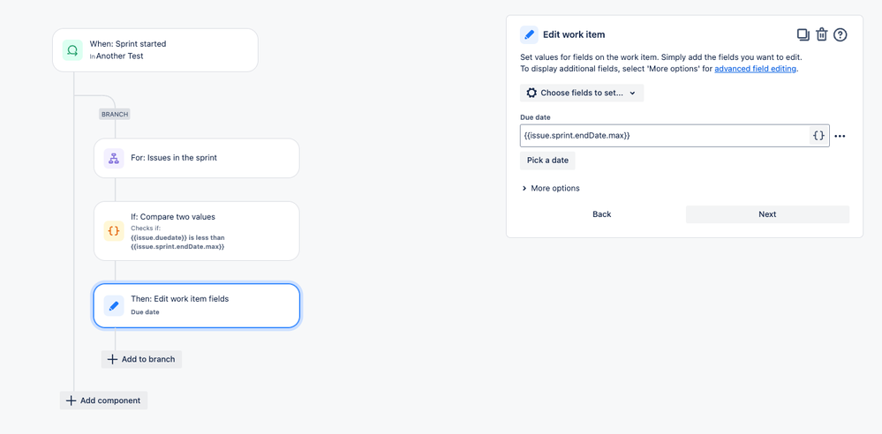Open the Choose fields to set dropdown
This screenshot has width=882, height=434.
(582, 94)
